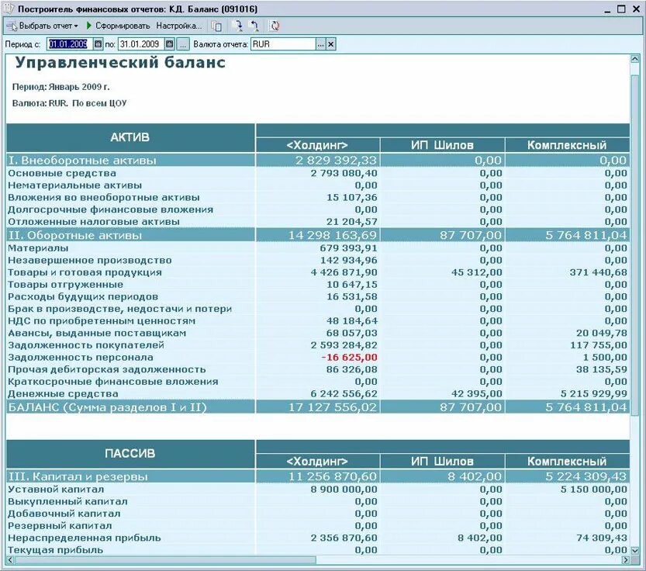This screenshot has height=571, width=646.
Task: Clear the report currency with X button
Action: 331,44
